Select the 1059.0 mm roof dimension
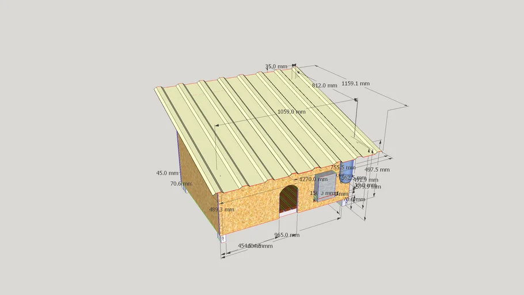The image size is (524, 295). (x=291, y=112)
